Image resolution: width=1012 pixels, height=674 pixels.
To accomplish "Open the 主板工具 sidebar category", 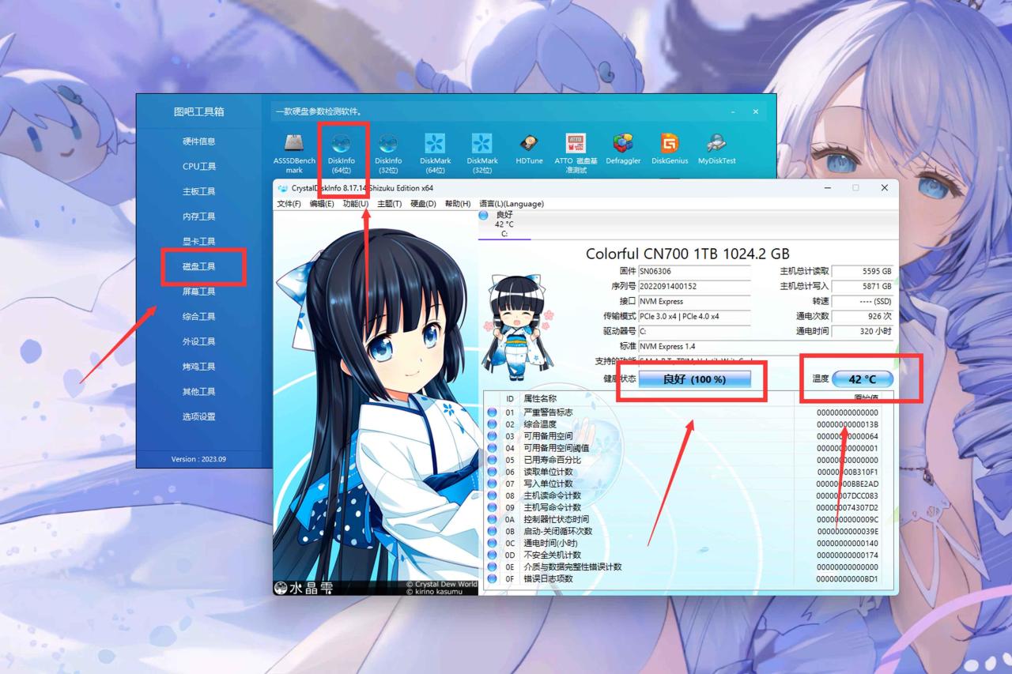I will (198, 191).
